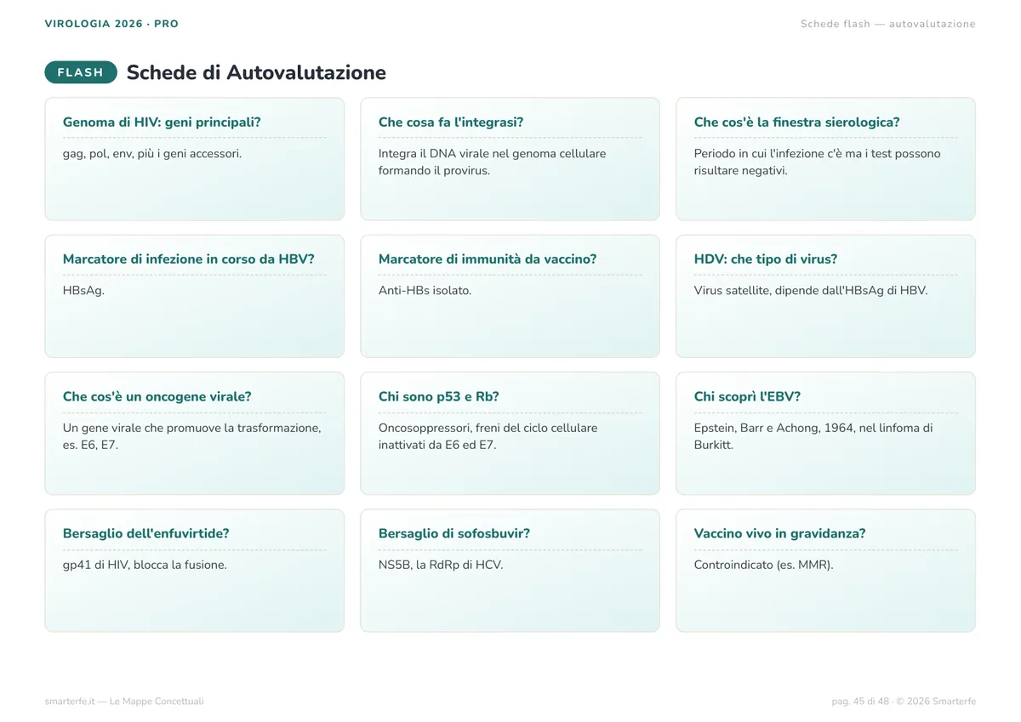Select the question "Genoma di HIV: geni principali?"
This screenshot has height=722, width=1021.
pos(162,122)
